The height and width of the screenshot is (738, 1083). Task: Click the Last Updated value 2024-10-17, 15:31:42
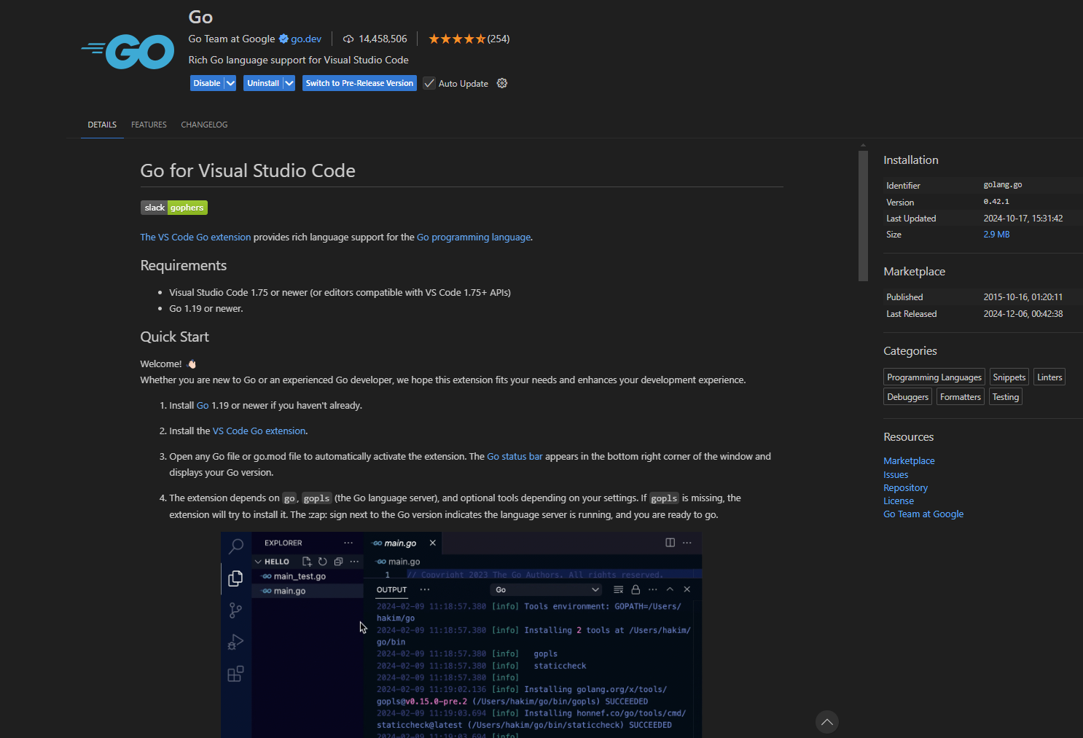[1023, 219]
